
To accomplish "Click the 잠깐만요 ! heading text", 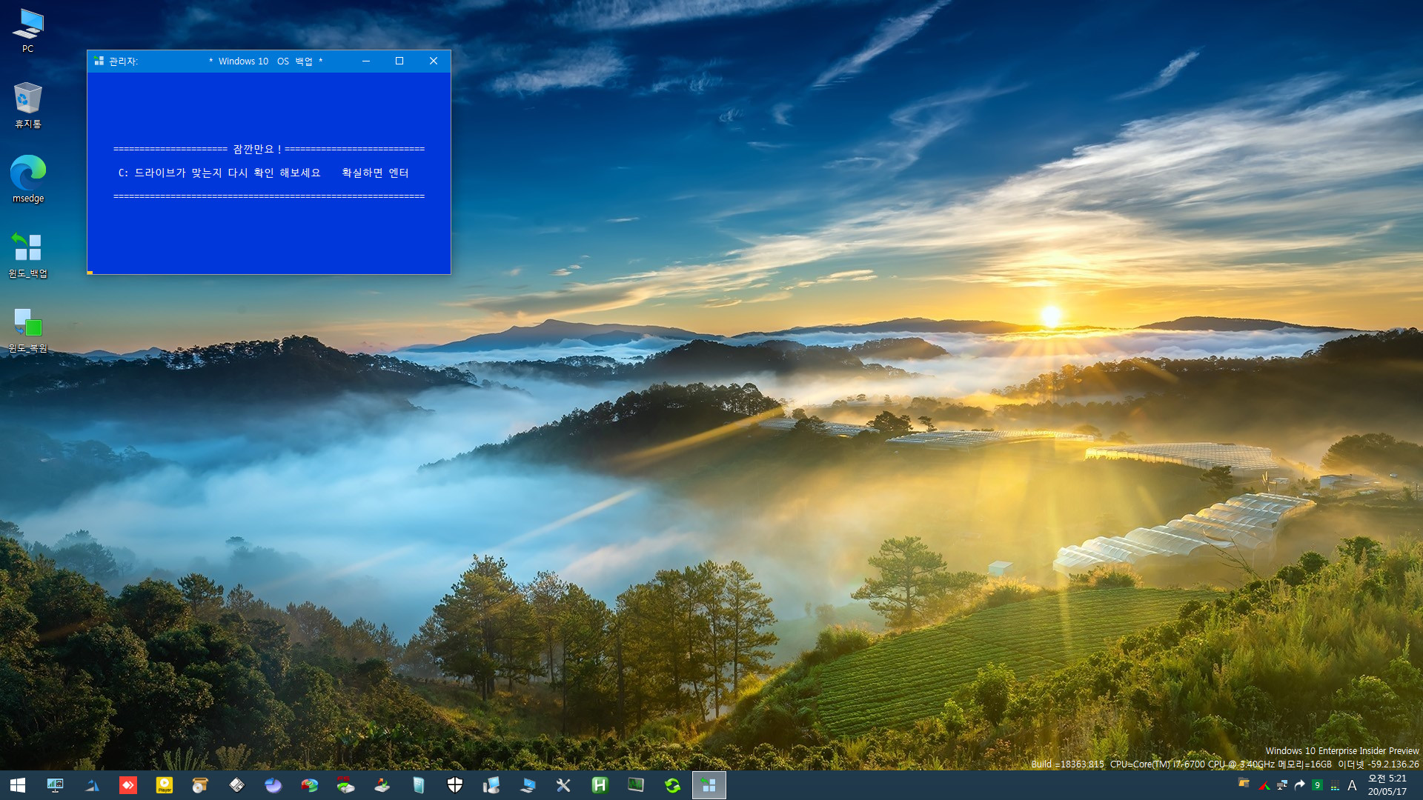I will tap(257, 149).
